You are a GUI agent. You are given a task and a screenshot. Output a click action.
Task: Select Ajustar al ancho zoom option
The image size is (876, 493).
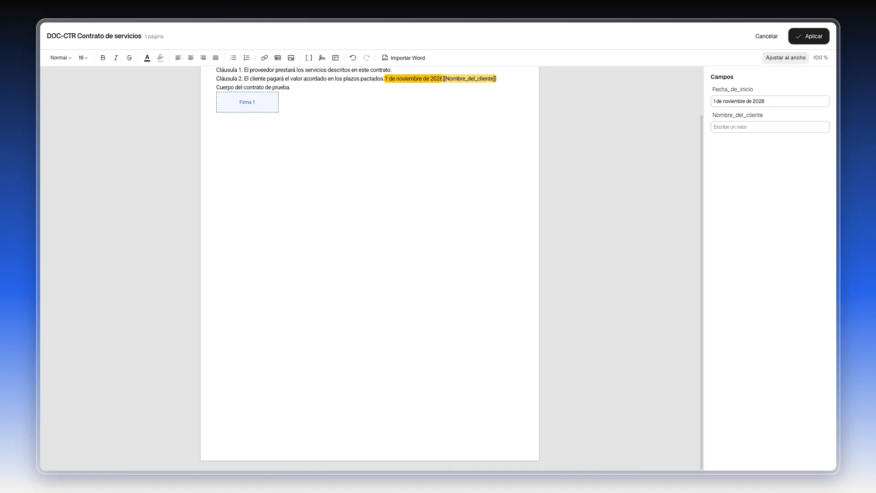pyautogui.click(x=785, y=58)
